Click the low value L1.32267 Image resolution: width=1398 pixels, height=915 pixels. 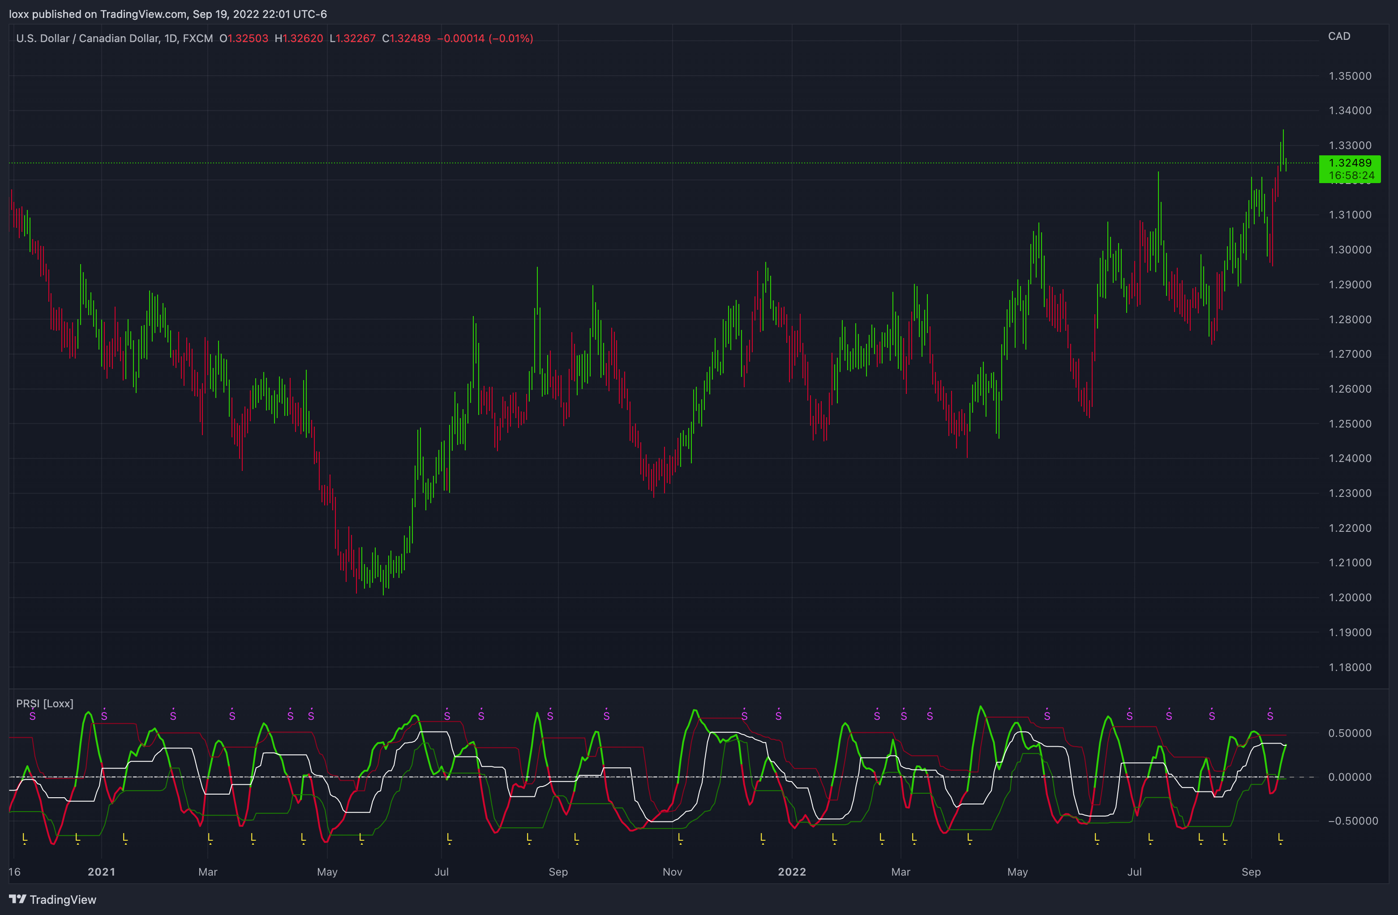[352, 38]
